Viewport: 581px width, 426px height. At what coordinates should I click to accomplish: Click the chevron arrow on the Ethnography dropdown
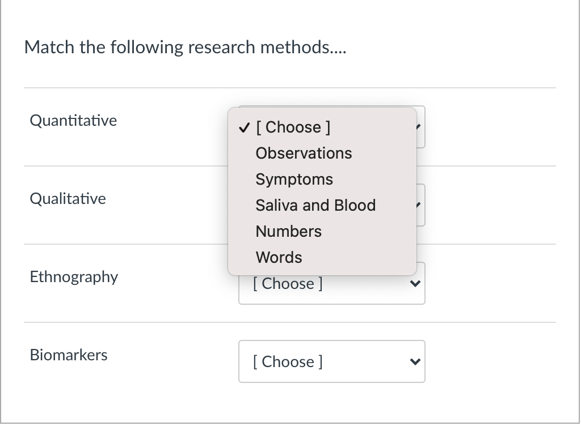(x=415, y=283)
